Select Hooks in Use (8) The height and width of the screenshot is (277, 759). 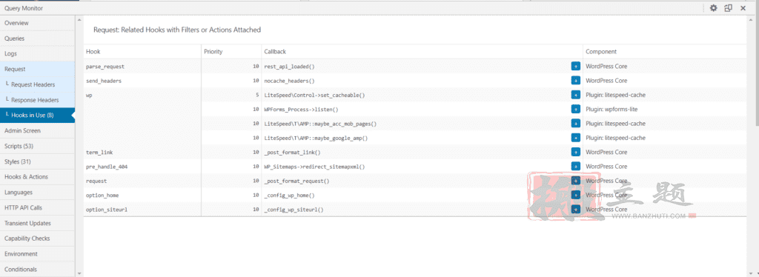(x=37, y=115)
